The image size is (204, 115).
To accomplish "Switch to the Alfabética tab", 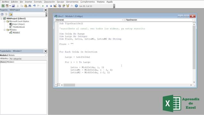I will coord(4,59).
